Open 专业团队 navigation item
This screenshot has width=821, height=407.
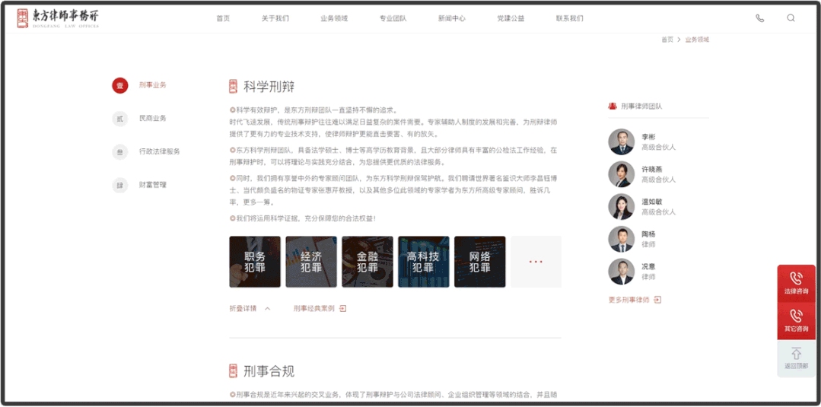pyautogui.click(x=393, y=18)
